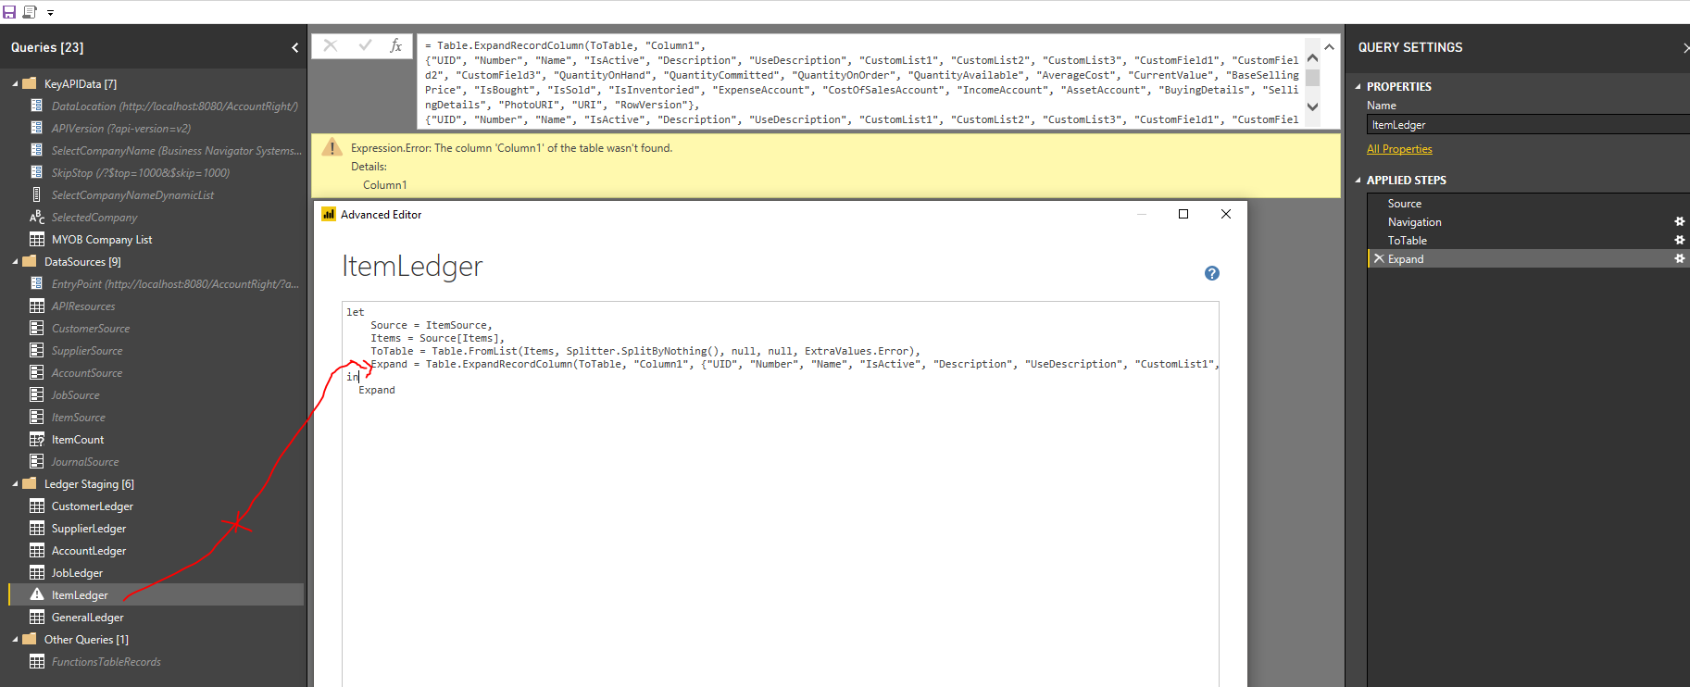Click the SupplierLedger table icon
Viewport: 1690px width, 687px height.
37,528
